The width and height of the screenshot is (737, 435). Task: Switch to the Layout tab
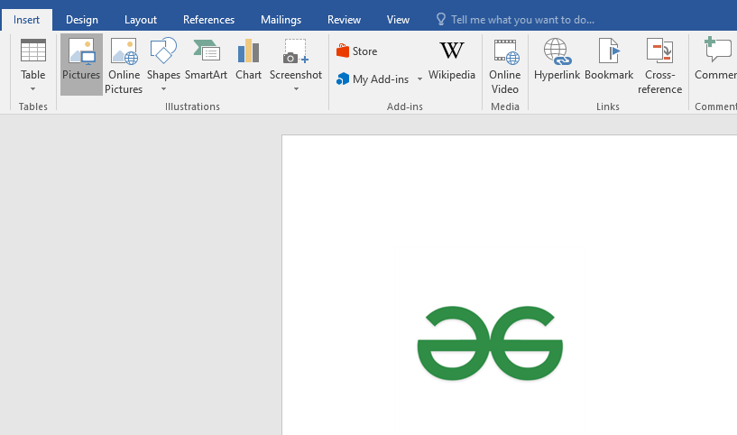click(x=140, y=20)
